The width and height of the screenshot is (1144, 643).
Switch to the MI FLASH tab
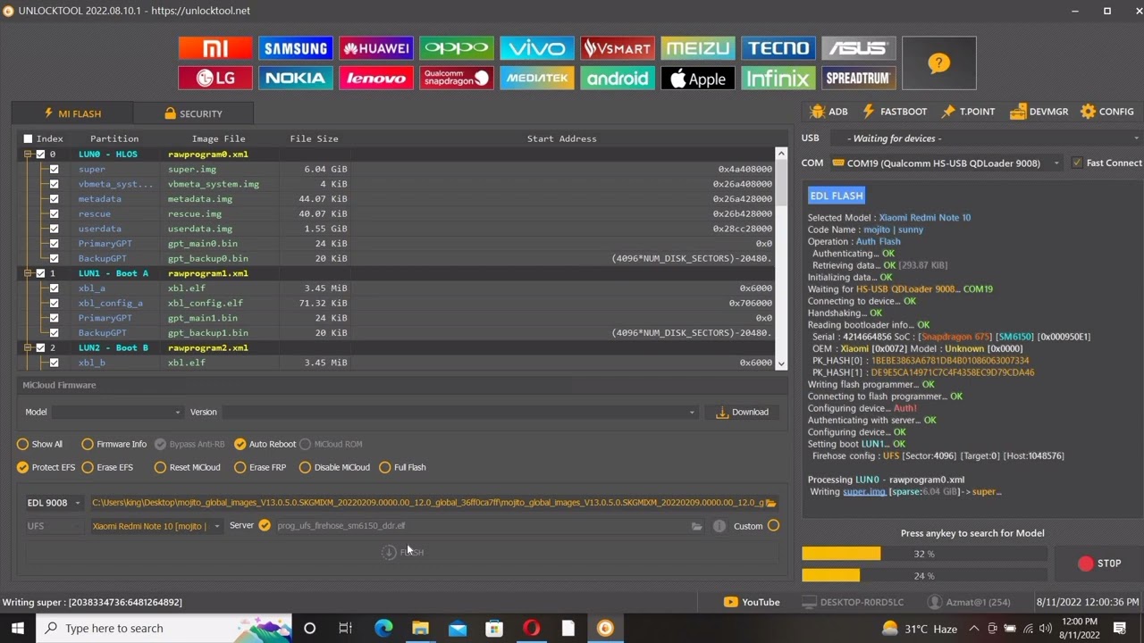(72, 113)
